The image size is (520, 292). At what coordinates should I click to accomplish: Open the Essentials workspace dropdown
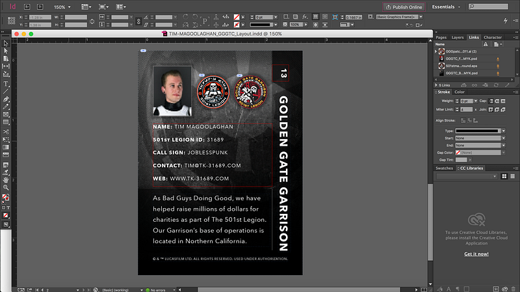point(446,7)
